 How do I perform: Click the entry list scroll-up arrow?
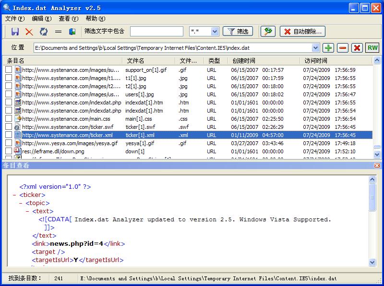(x=377, y=60)
